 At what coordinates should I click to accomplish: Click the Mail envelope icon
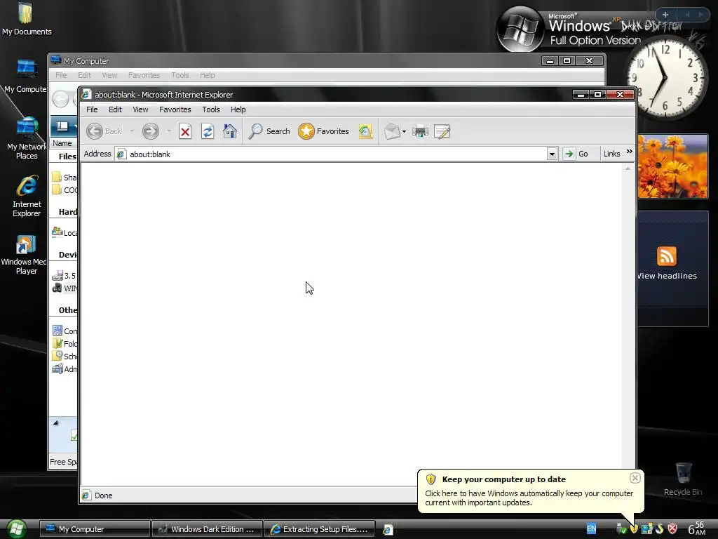[x=392, y=131]
